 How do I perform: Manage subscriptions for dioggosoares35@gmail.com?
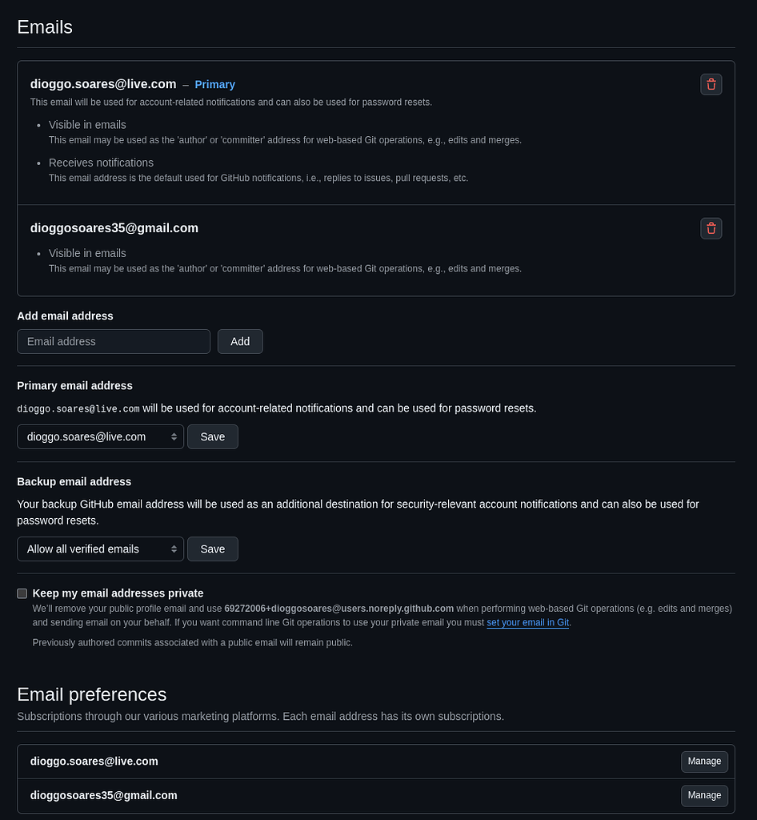(704, 795)
